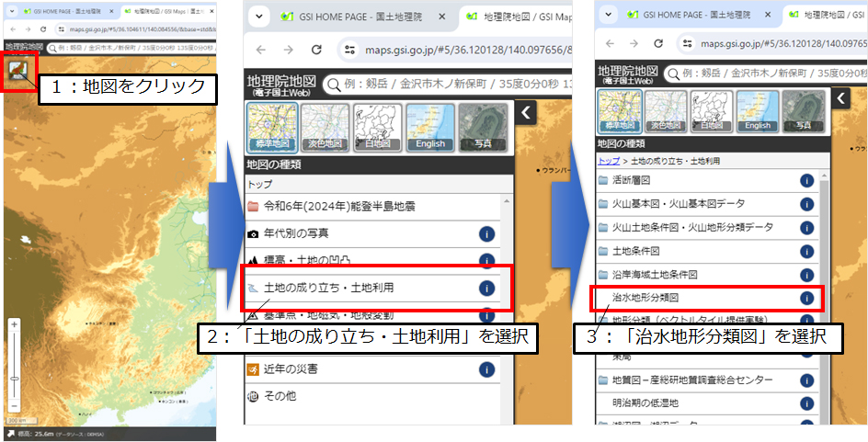Show info for the 土地条件図 row
This screenshot has height=442, width=868.
(x=806, y=251)
